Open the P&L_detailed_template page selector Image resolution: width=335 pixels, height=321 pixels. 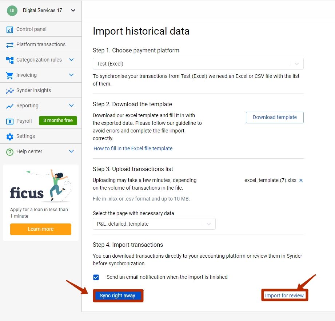click(x=154, y=224)
